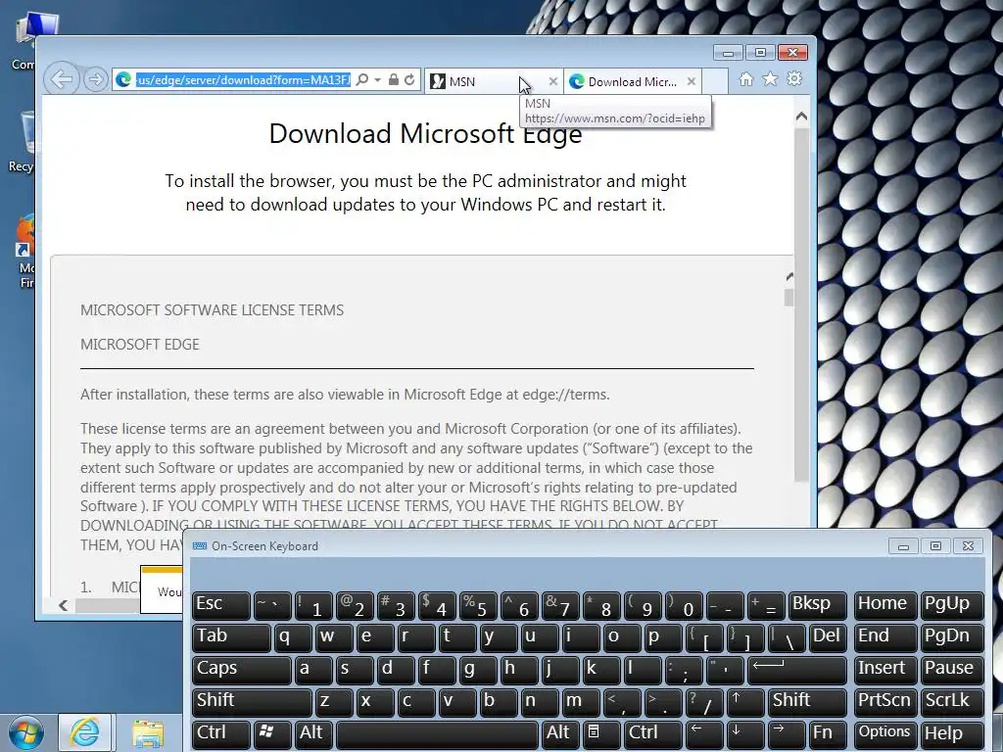The width and height of the screenshot is (1003, 752).
Task: Open the Home page icon
Action: click(x=745, y=79)
